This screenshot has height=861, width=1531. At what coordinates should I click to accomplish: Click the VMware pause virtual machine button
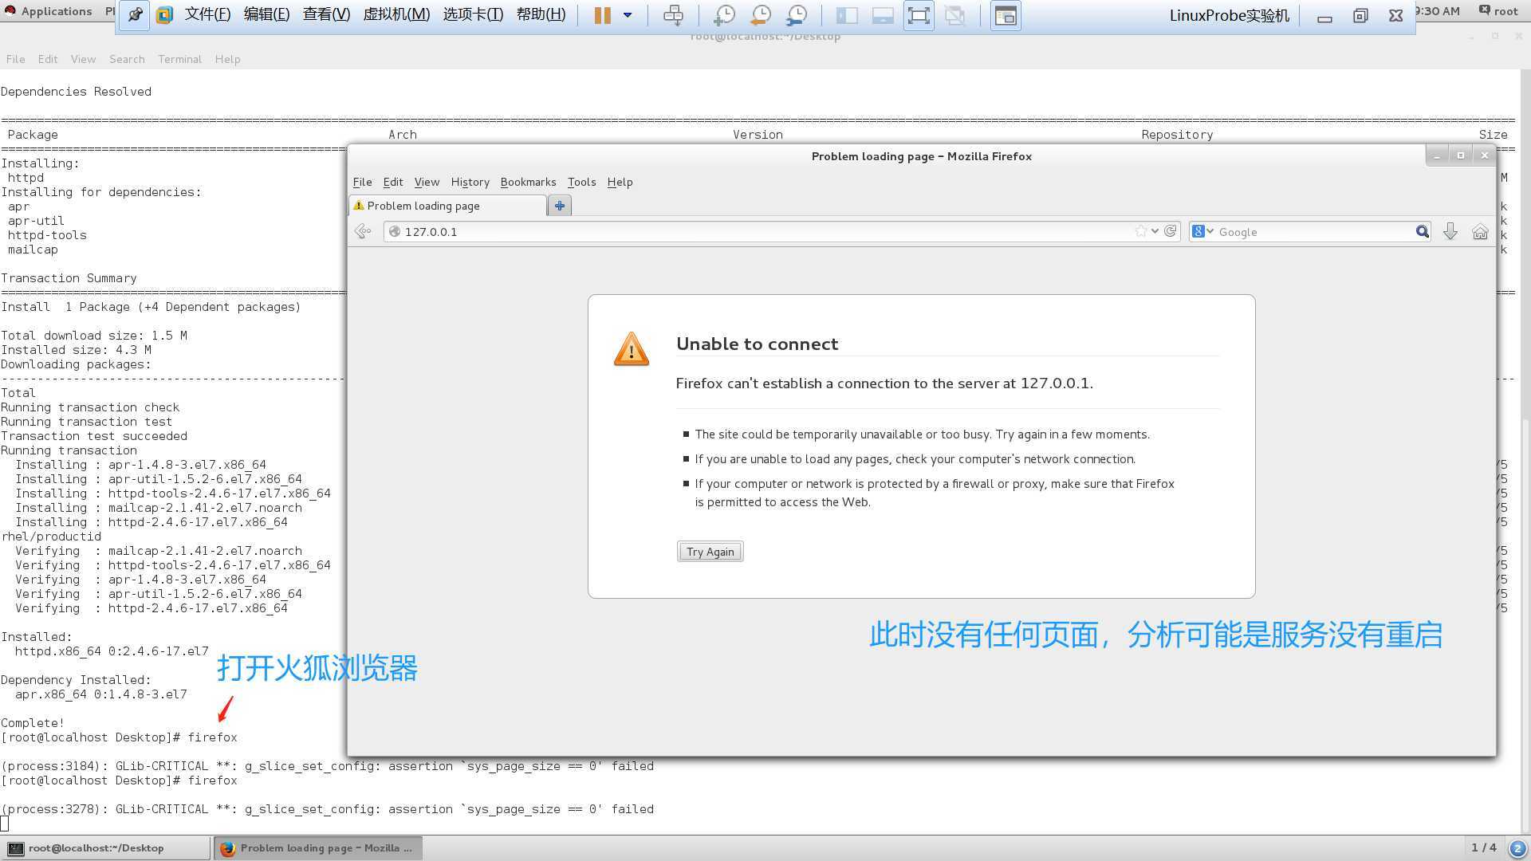tap(602, 15)
